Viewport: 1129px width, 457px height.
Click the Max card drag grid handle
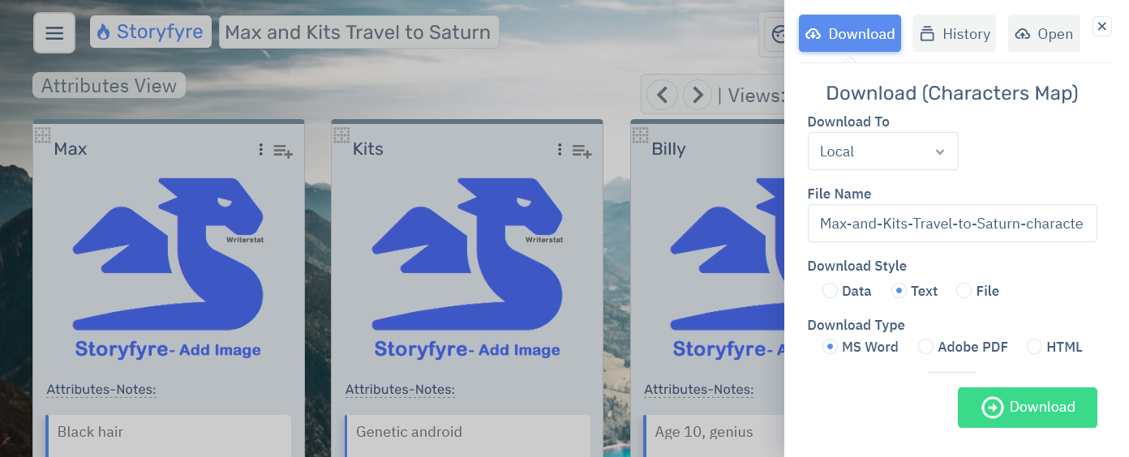42,135
